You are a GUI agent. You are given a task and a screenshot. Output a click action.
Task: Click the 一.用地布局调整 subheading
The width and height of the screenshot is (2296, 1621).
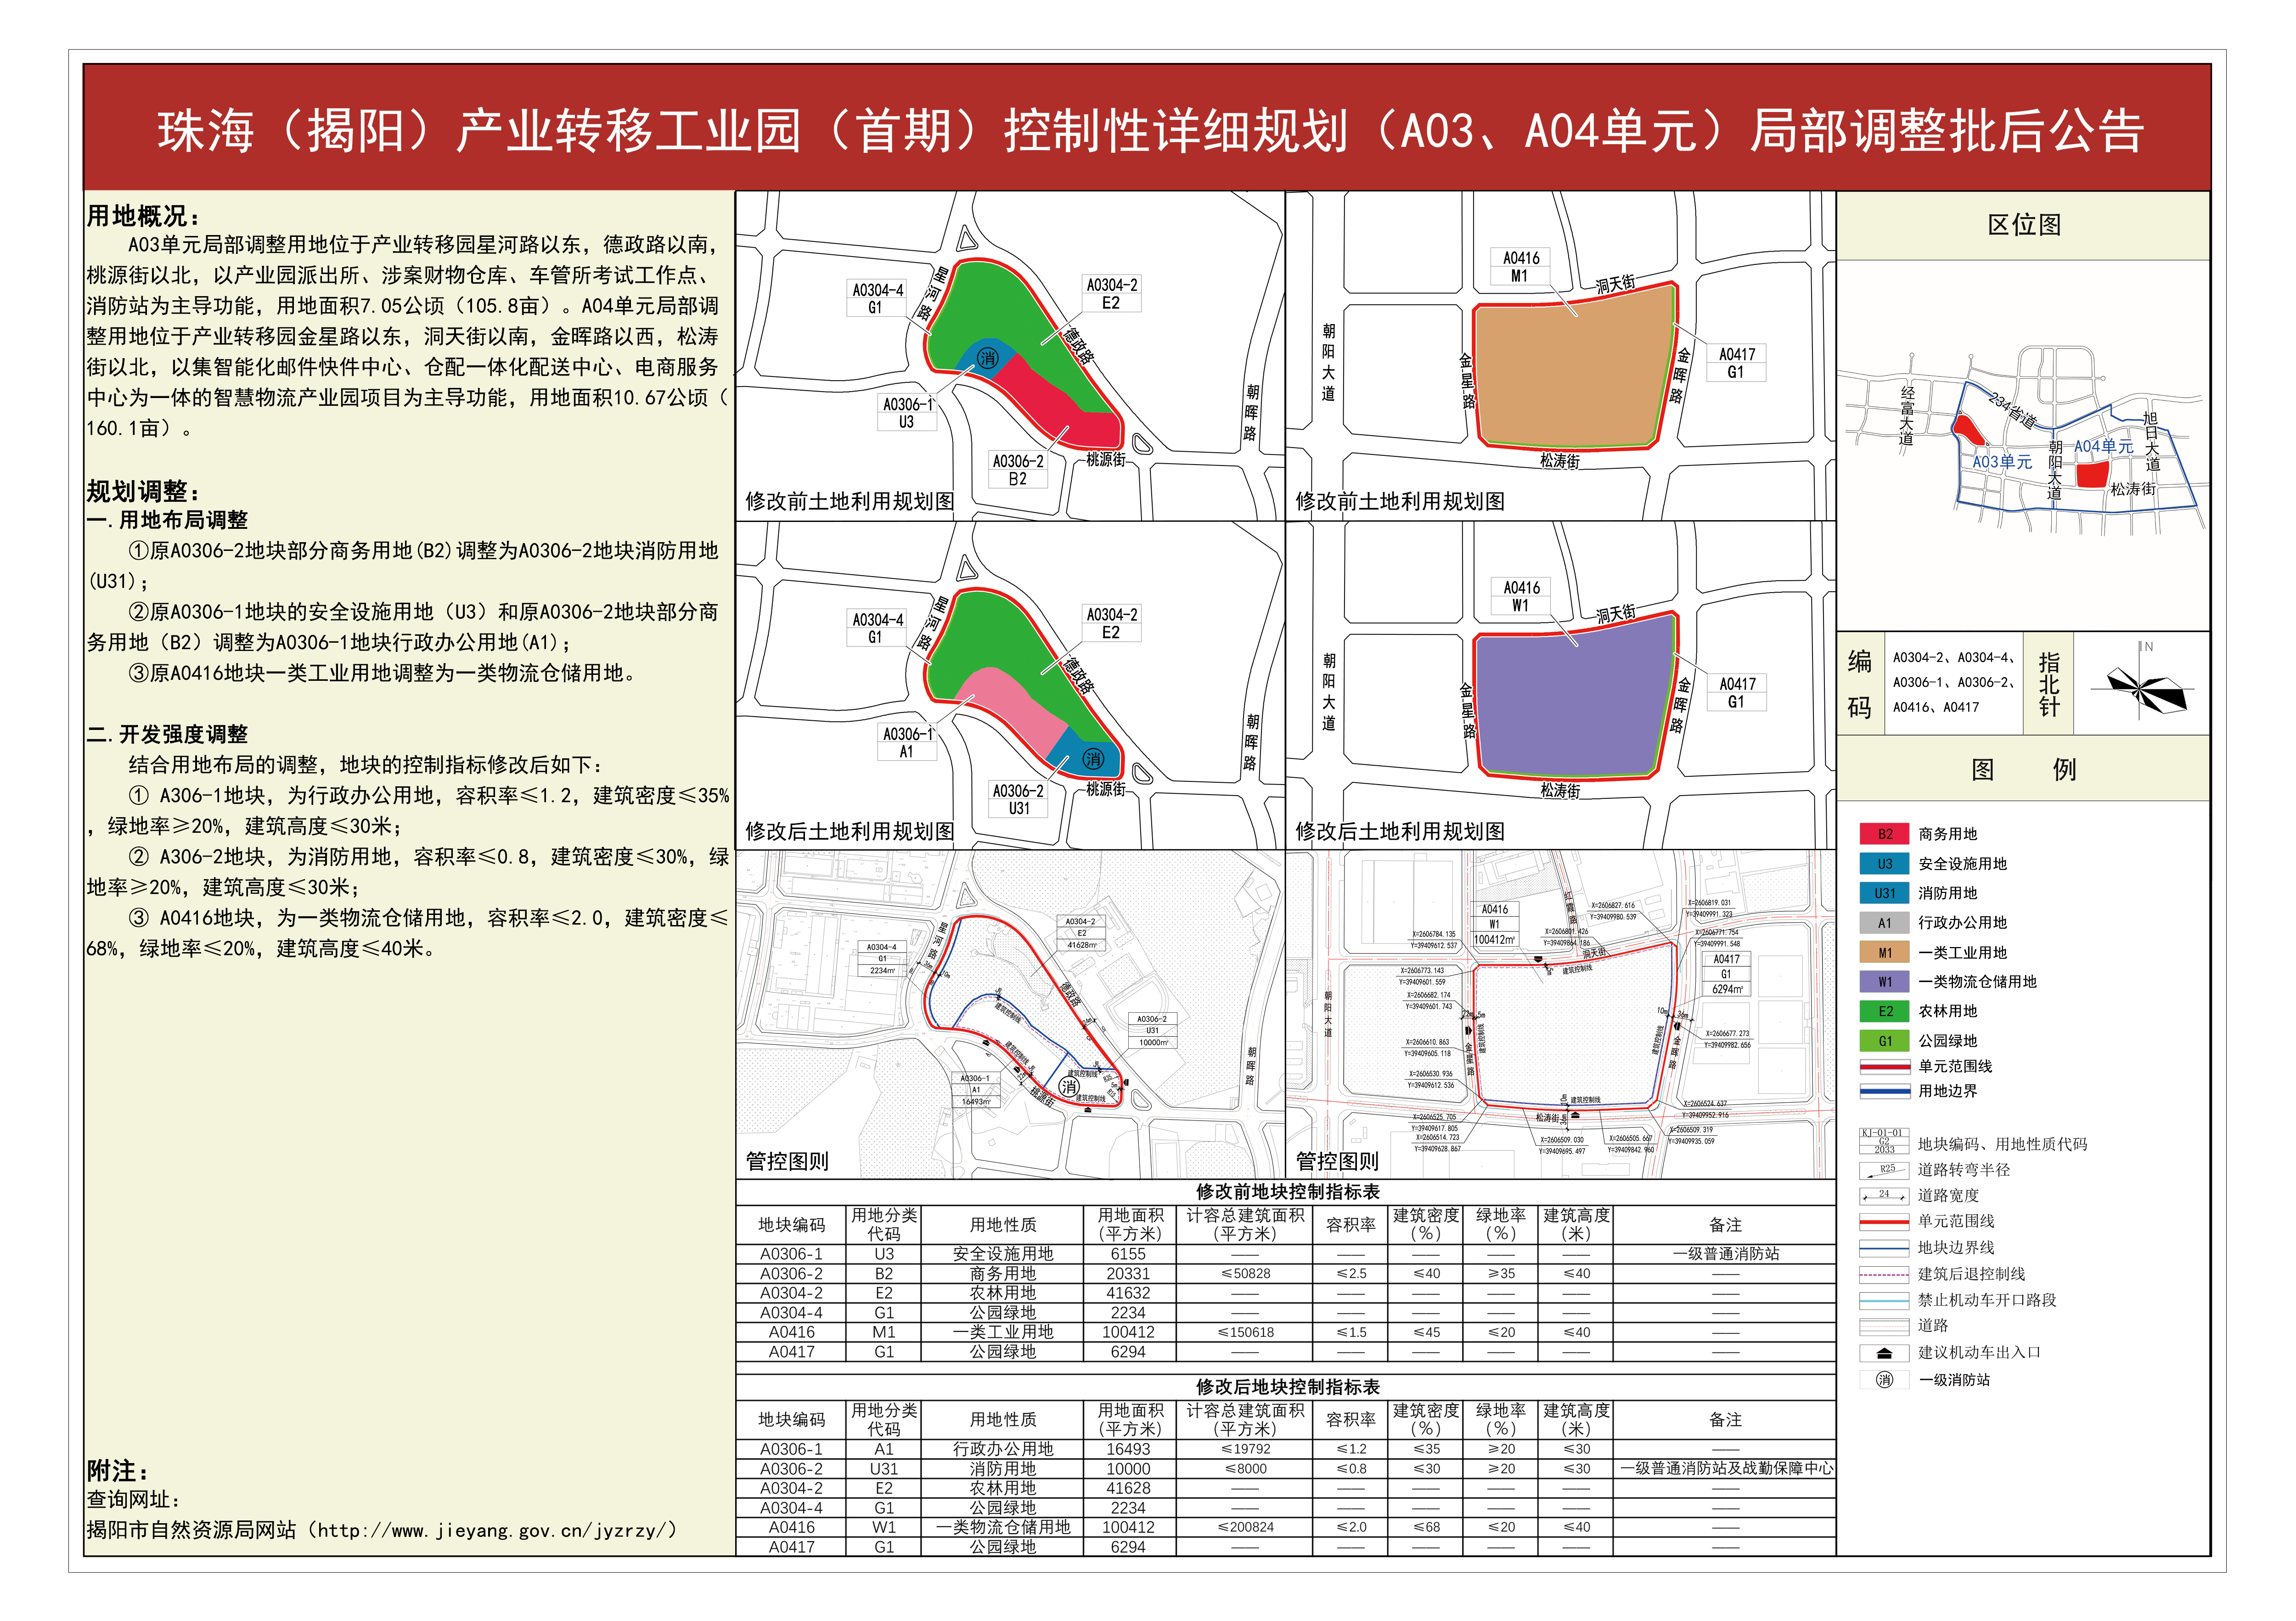167,520
